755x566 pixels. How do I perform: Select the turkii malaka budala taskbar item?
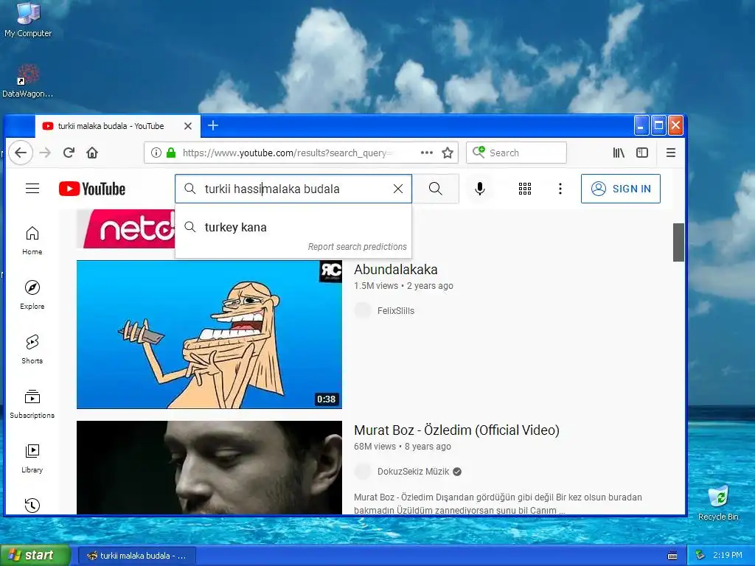click(136, 556)
